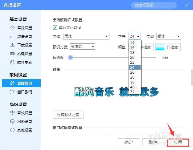Select font size 22 in the list
This screenshot has height=150, width=193.
135,62
